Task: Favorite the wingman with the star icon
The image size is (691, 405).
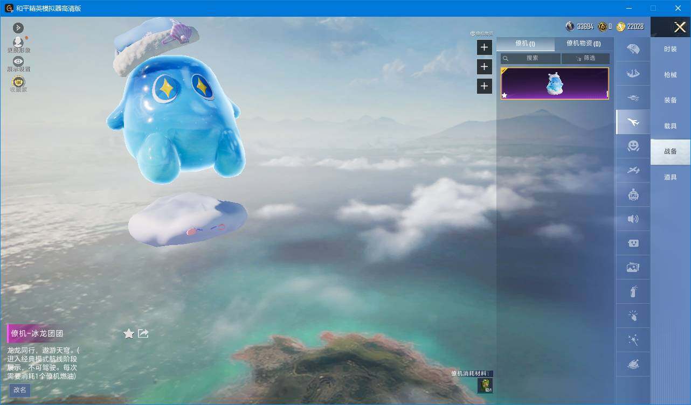Action: [129, 334]
